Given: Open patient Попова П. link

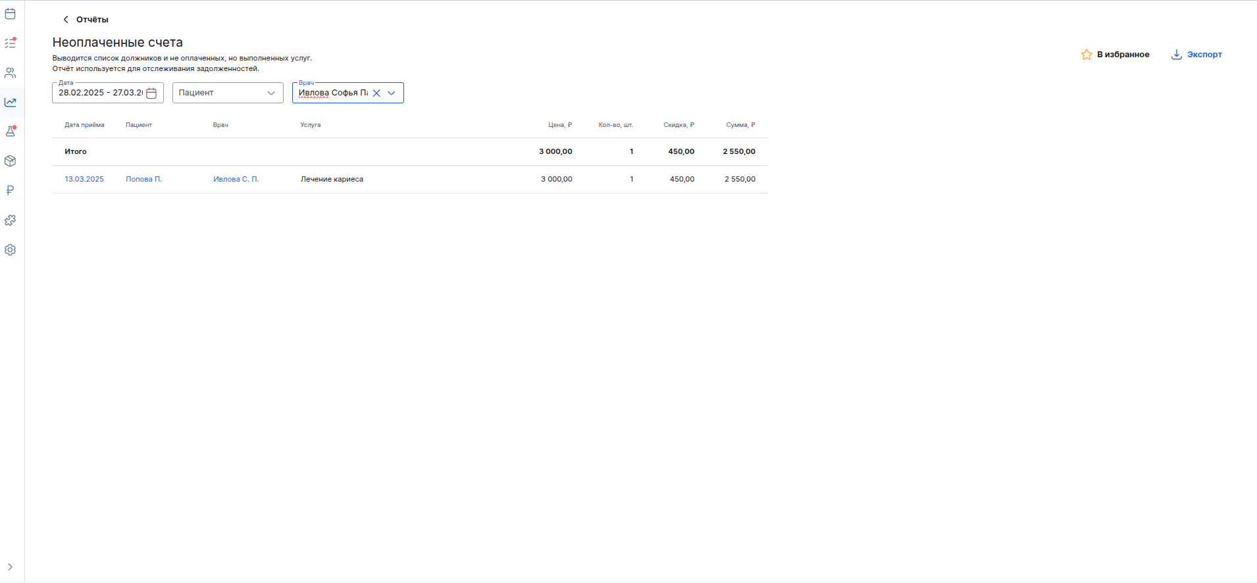Looking at the screenshot, I should point(143,179).
